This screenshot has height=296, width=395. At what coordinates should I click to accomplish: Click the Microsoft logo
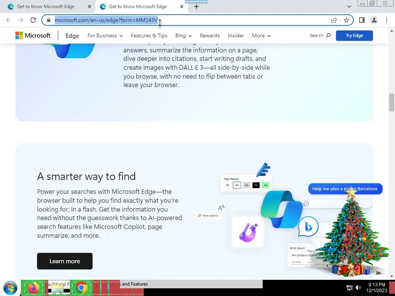pyautogui.click(x=33, y=35)
